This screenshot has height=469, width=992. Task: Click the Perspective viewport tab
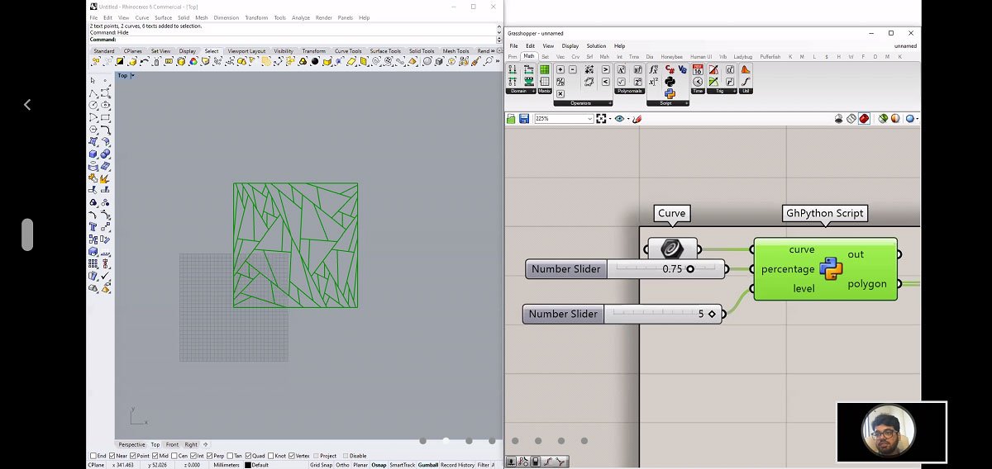point(131,444)
